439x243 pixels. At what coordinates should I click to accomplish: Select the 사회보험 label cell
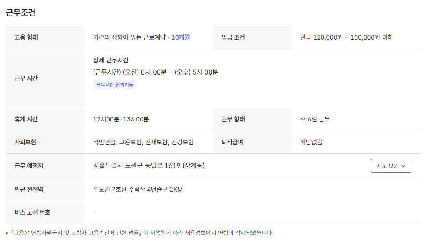coord(25,142)
